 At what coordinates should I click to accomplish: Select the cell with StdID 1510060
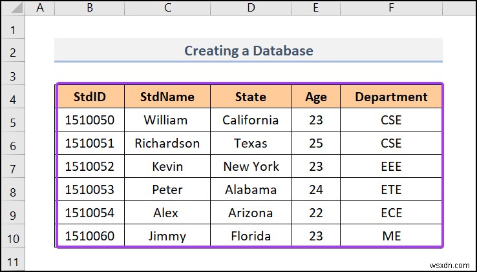tap(90, 236)
